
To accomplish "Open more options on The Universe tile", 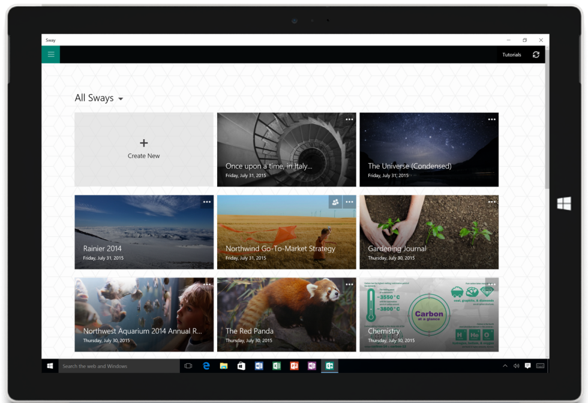I will tap(491, 119).
